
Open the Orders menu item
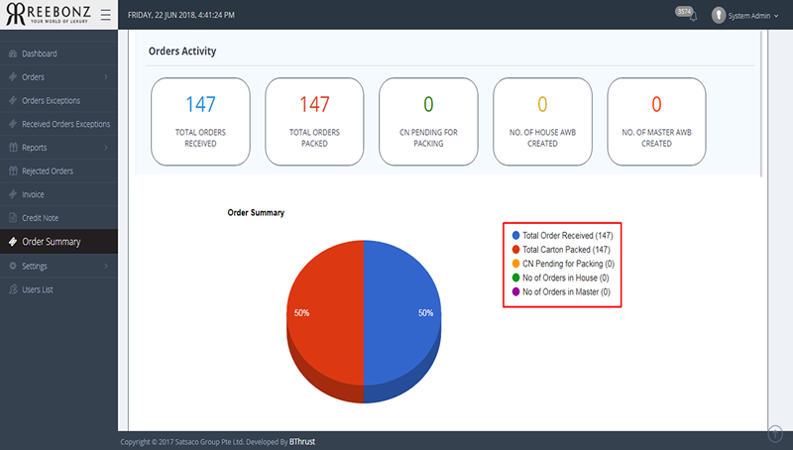pos(33,77)
